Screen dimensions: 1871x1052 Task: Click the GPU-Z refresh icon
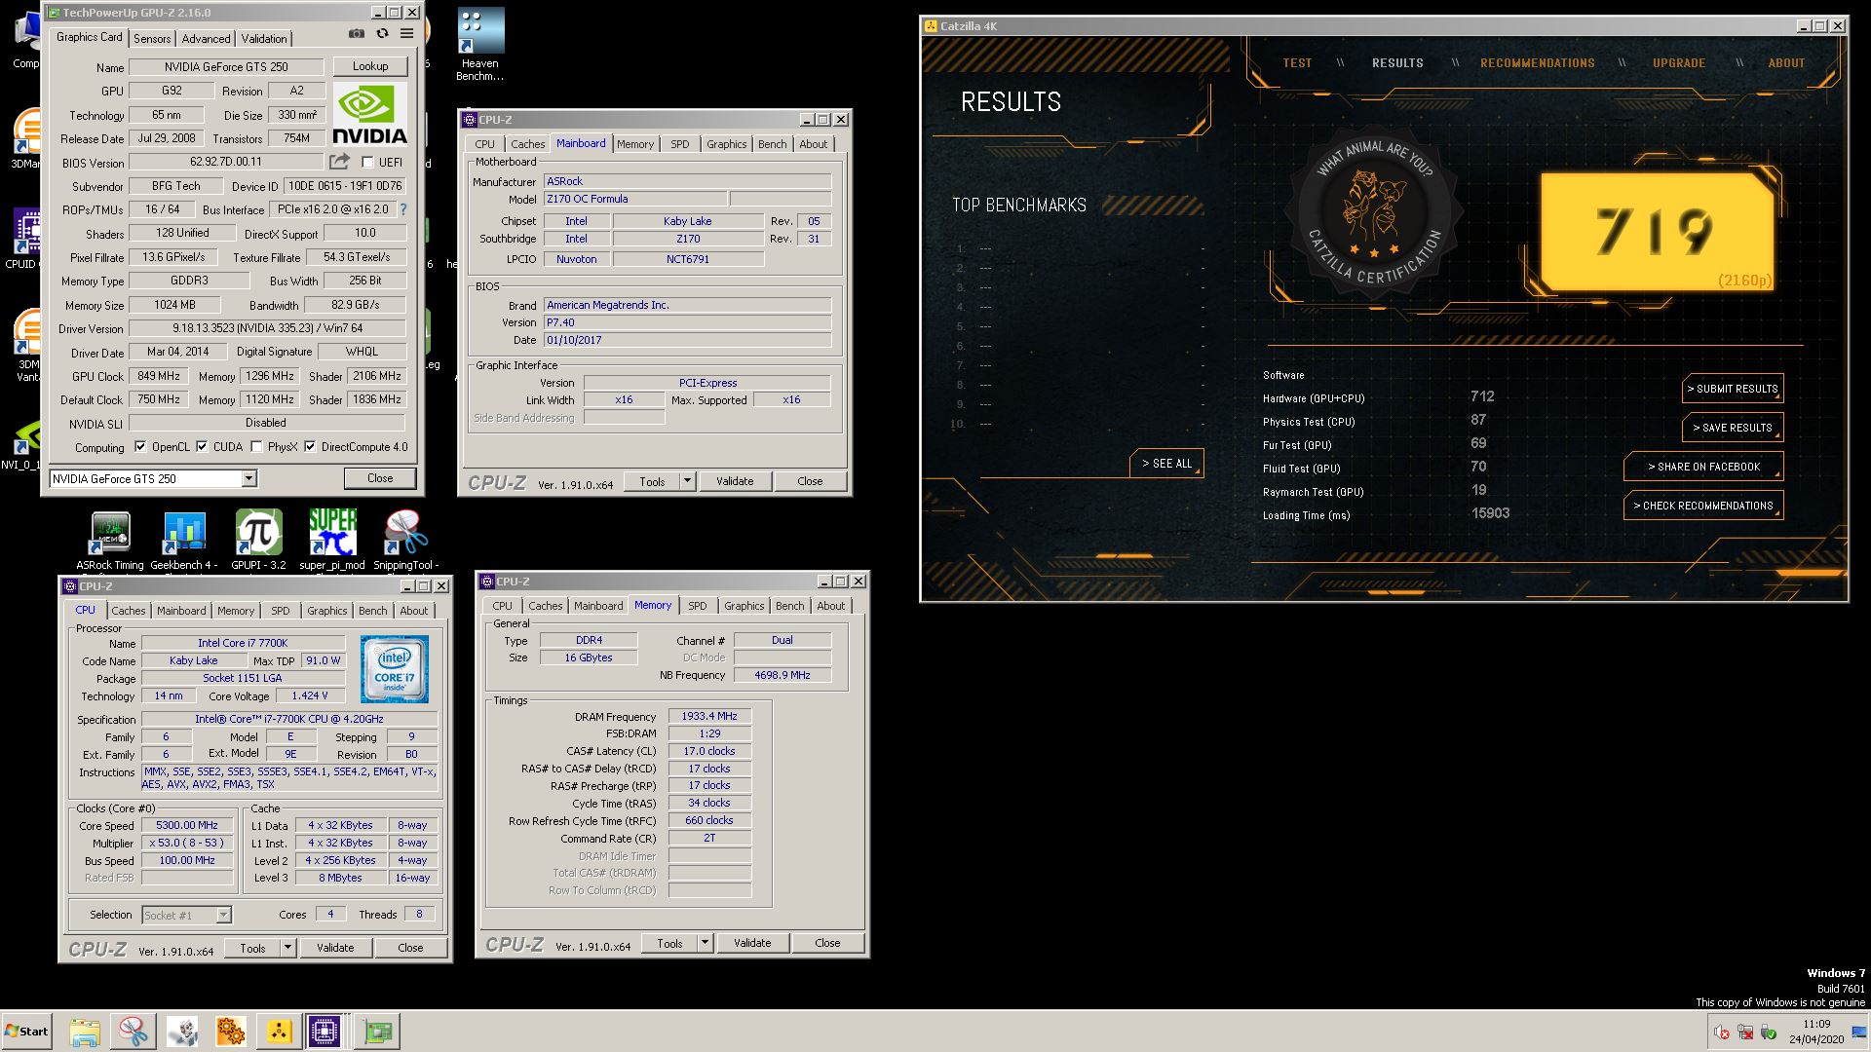(x=382, y=34)
